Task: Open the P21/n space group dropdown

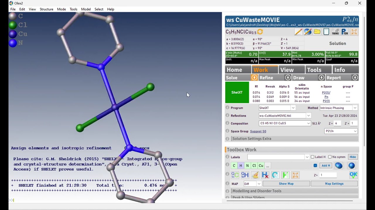Action: click(355, 131)
